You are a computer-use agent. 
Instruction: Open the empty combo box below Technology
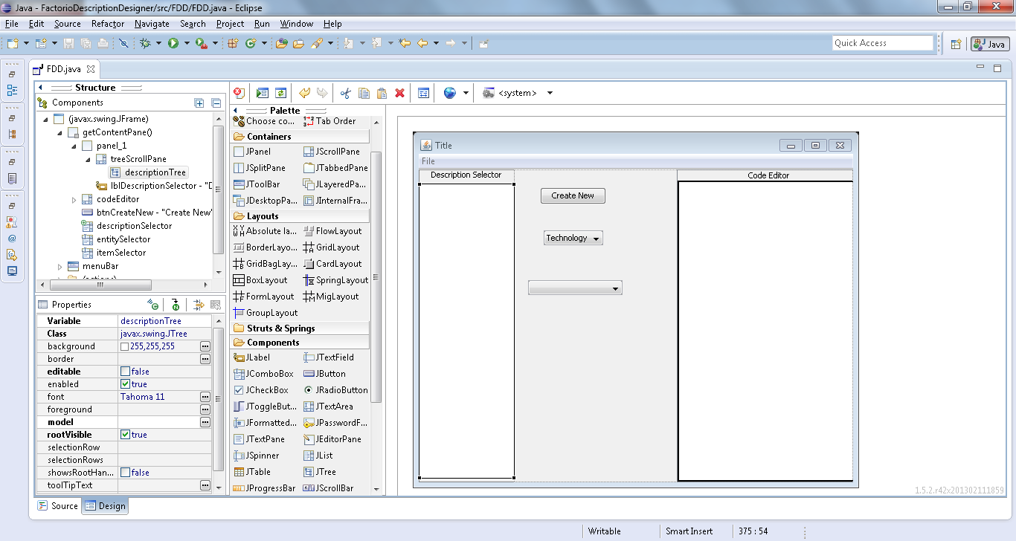pyautogui.click(x=575, y=288)
